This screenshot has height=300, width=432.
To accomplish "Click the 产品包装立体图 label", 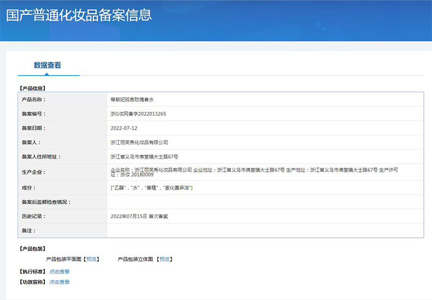I will click(x=135, y=259).
